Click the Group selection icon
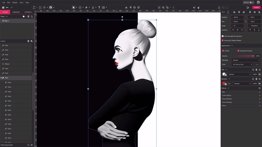This screenshot has height=147, width=262. coord(159,8)
